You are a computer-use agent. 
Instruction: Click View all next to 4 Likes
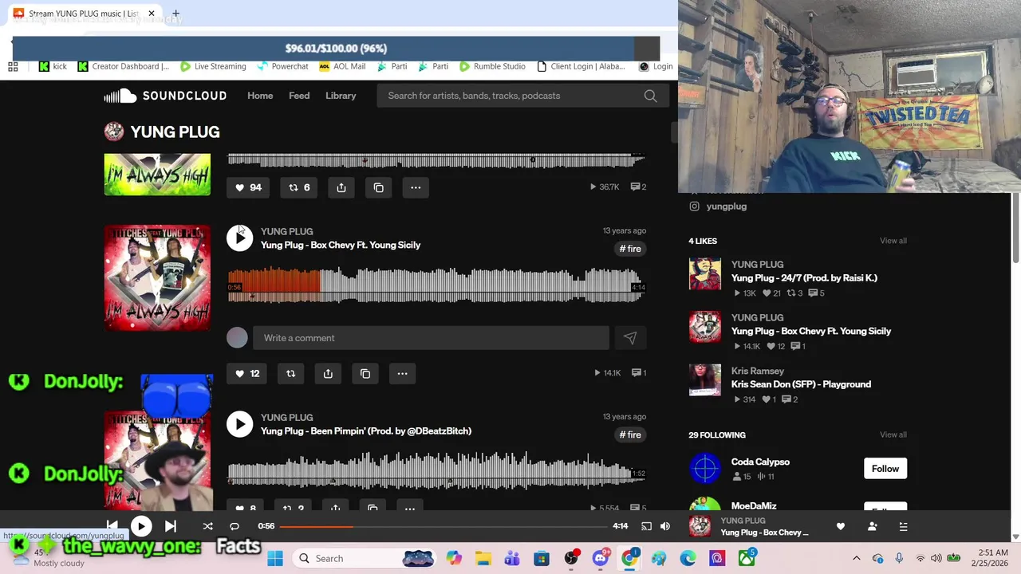[x=893, y=241]
